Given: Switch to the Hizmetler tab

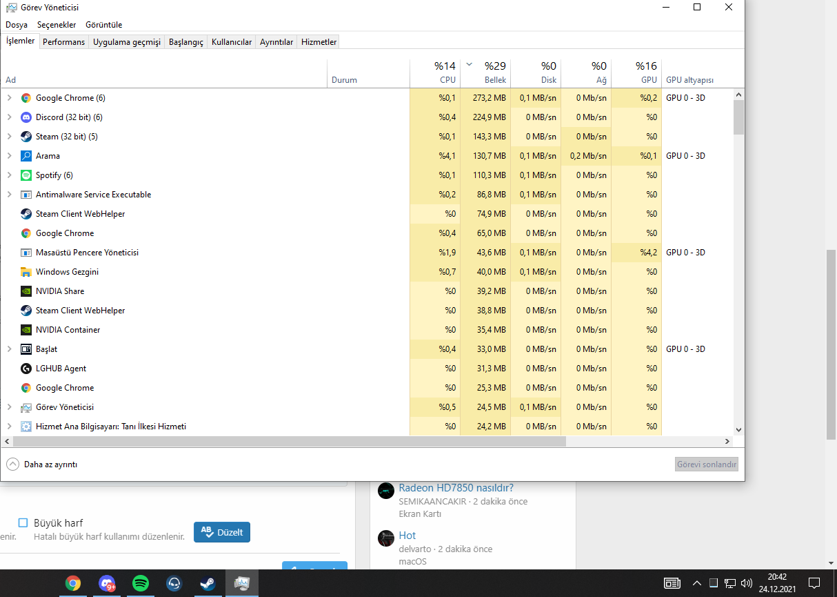Looking at the screenshot, I should pos(319,42).
